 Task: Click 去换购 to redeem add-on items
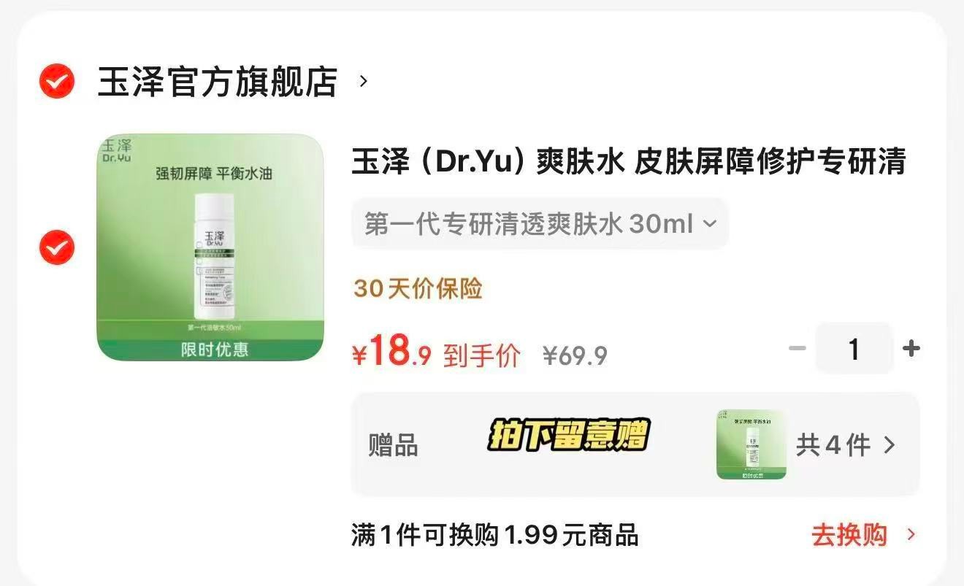coord(849,535)
